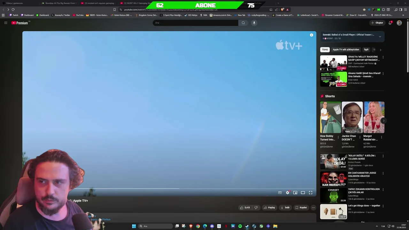Screen dimensions: 409x230
Task: Show video info card icon
Action: [x=312, y=35]
